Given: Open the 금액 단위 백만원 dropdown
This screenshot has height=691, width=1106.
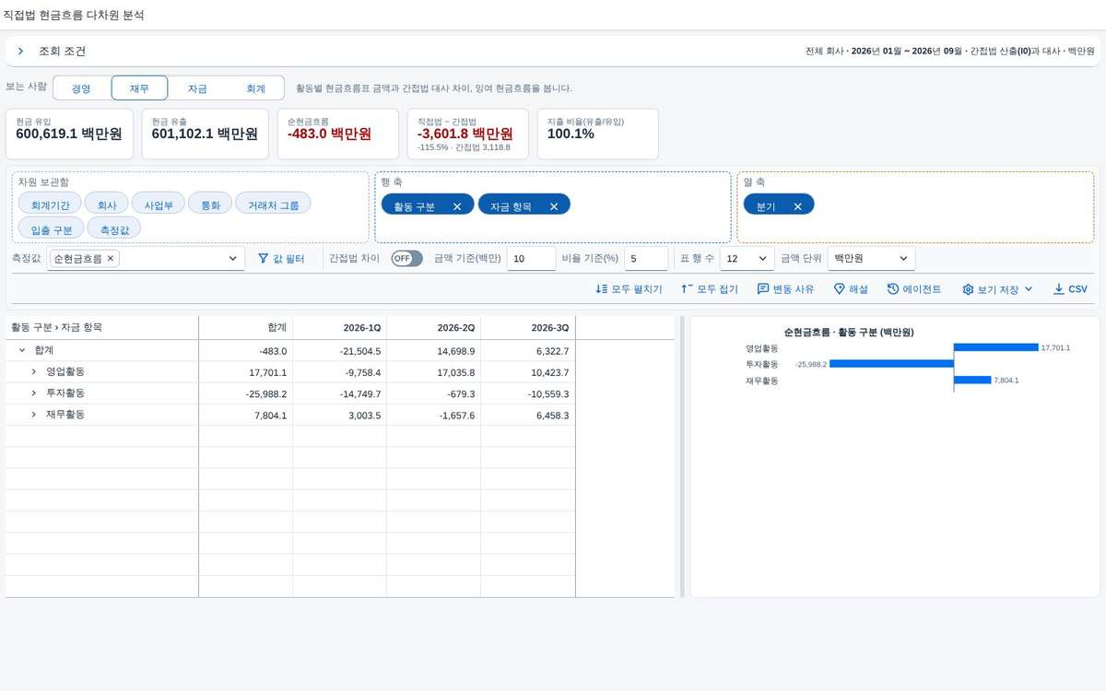Looking at the screenshot, I should pyautogui.click(x=872, y=259).
